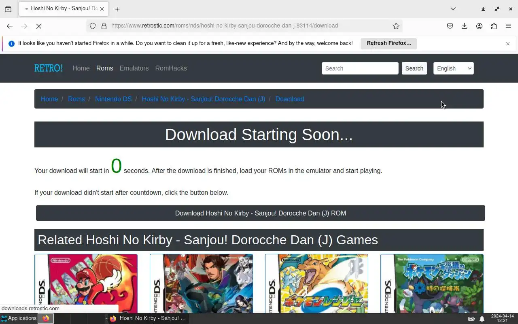Open the Firefox downloads panel
Viewport: 518px width, 324px height.
pos(465,26)
